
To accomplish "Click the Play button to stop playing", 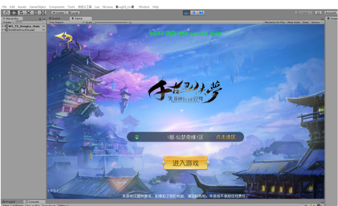I will (x=186, y=13).
